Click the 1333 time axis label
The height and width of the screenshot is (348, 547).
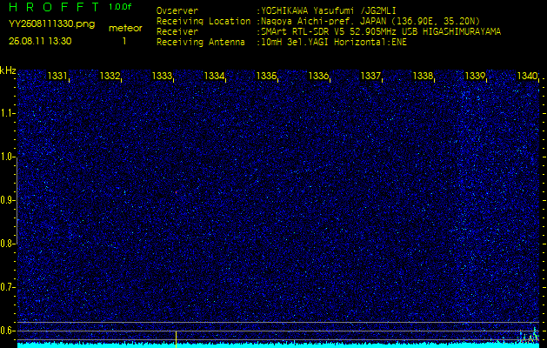(x=162, y=76)
